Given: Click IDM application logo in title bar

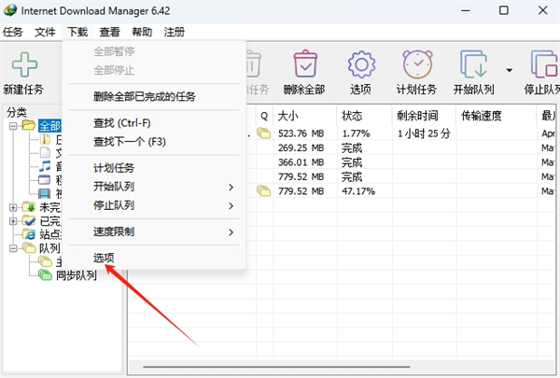Looking at the screenshot, I should point(10,10).
